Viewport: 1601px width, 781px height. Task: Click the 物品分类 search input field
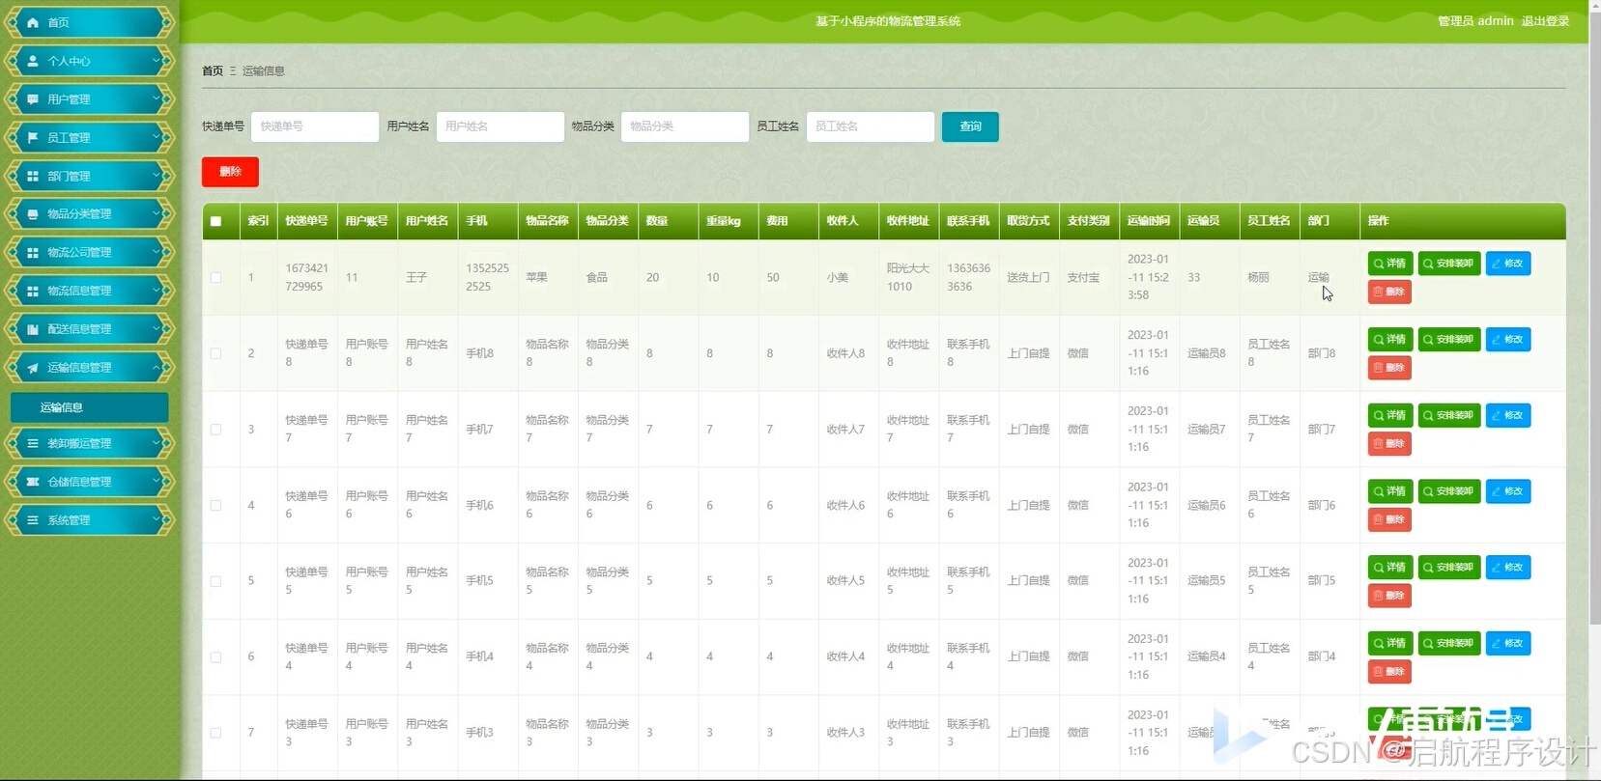pyautogui.click(x=685, y=126)
